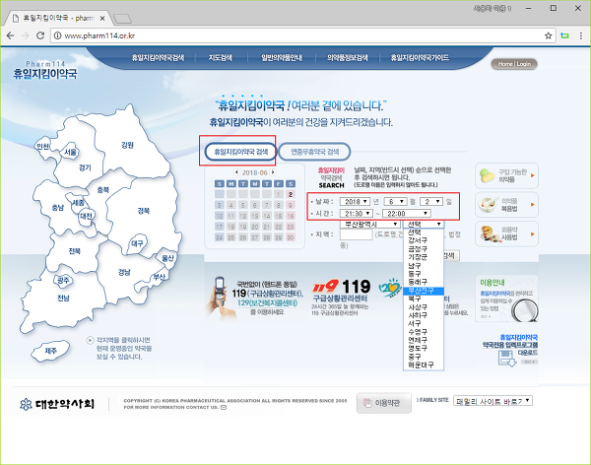Click the download program disk icon
Image resolution: width=591 pixels, height=465 pixels.
(506, 359)
